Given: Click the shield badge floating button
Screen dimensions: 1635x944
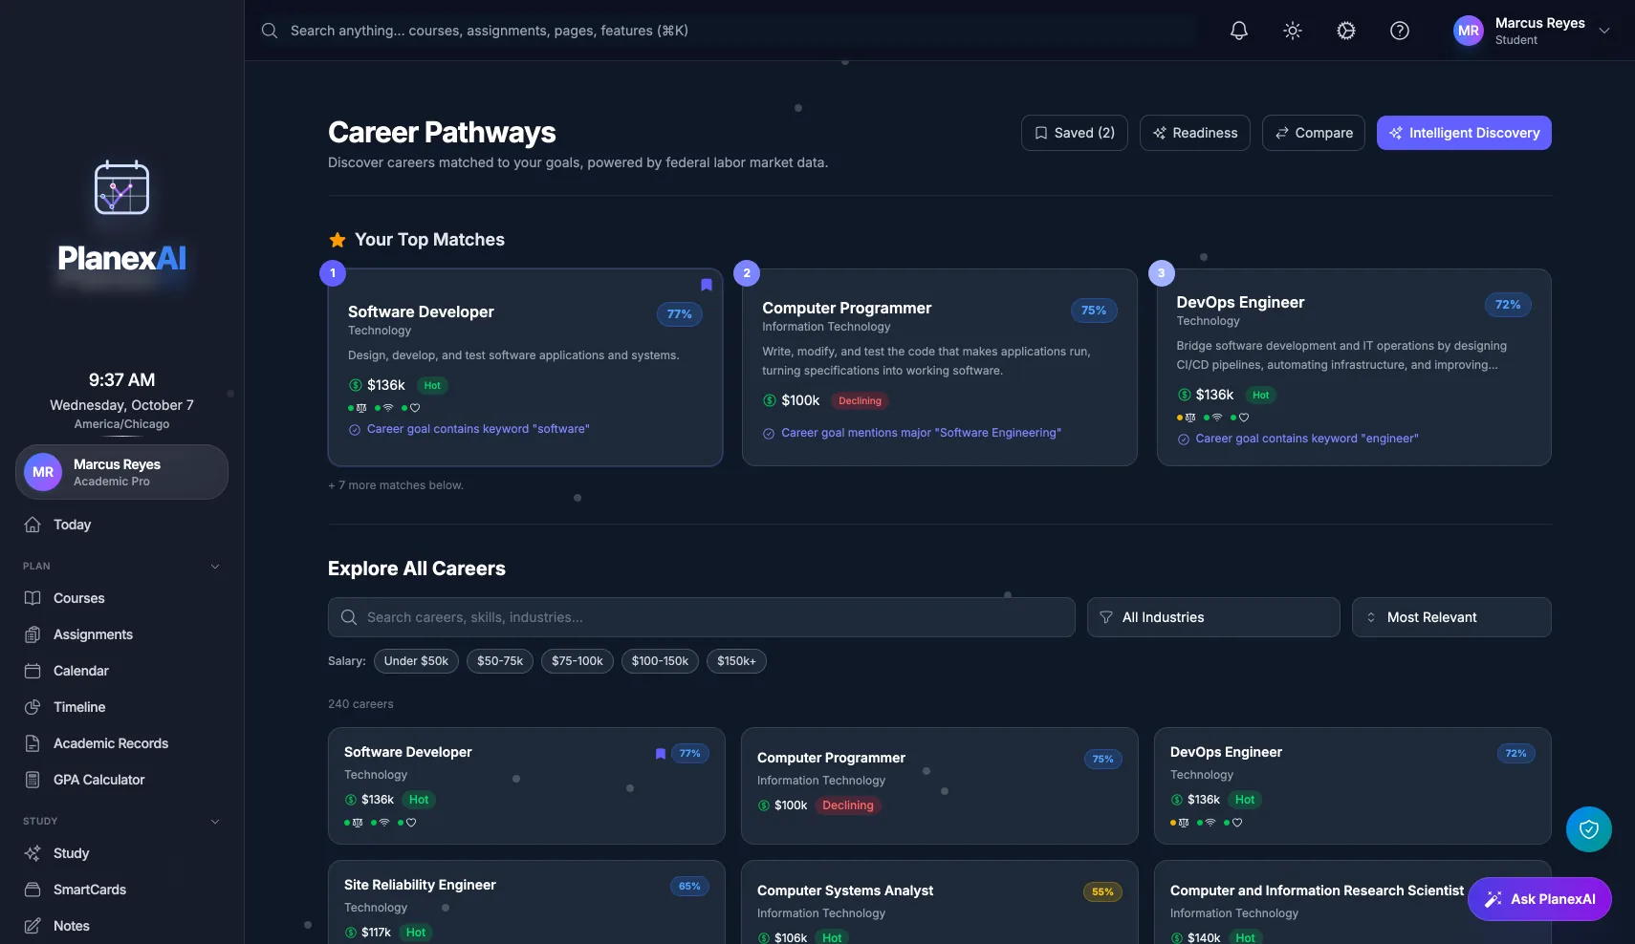Looking at the screenshot, I should pos(1589,829).
